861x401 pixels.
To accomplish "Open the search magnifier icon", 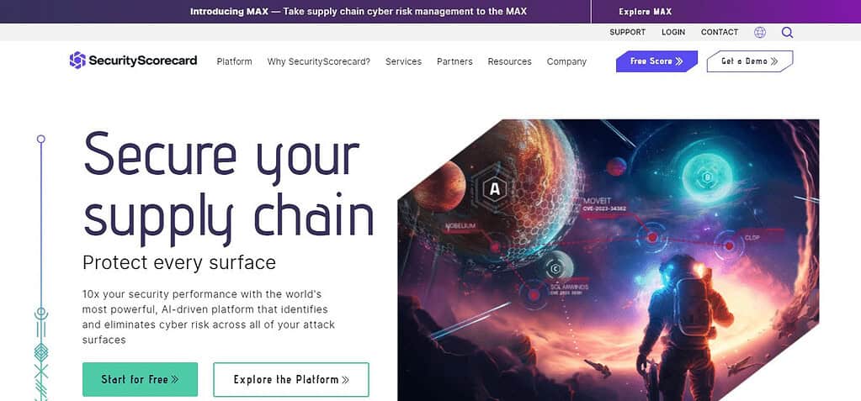I will tap(788, 32).
